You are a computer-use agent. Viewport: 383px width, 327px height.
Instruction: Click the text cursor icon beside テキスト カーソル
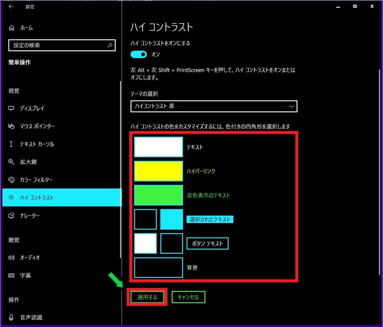pyautogui.click(x=11, y=144)
